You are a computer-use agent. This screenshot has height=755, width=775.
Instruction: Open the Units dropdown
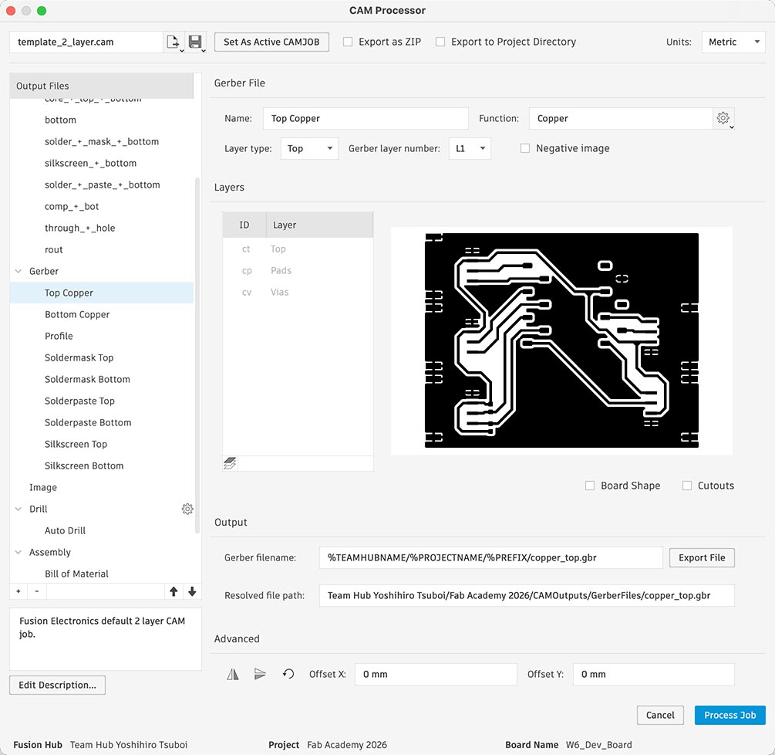pos(733,42)
